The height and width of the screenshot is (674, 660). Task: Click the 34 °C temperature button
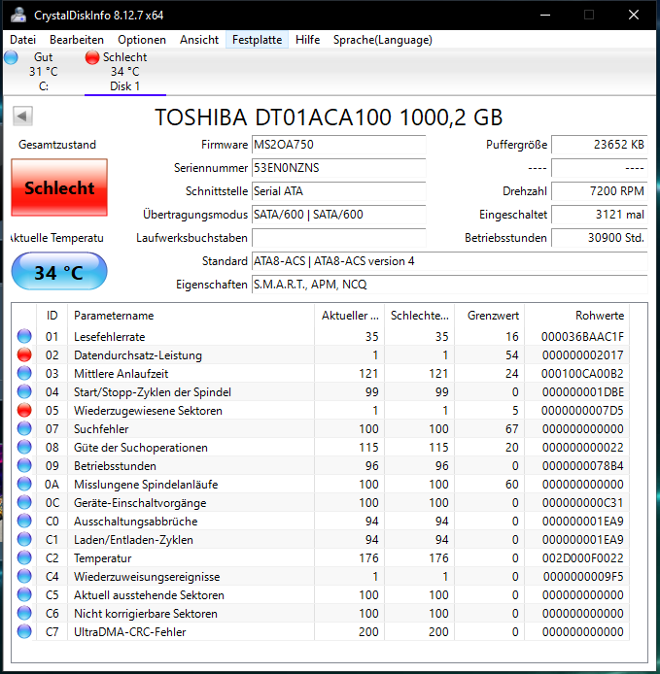(59, 271)
